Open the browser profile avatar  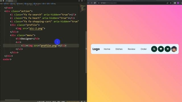(x=178, y=3)
